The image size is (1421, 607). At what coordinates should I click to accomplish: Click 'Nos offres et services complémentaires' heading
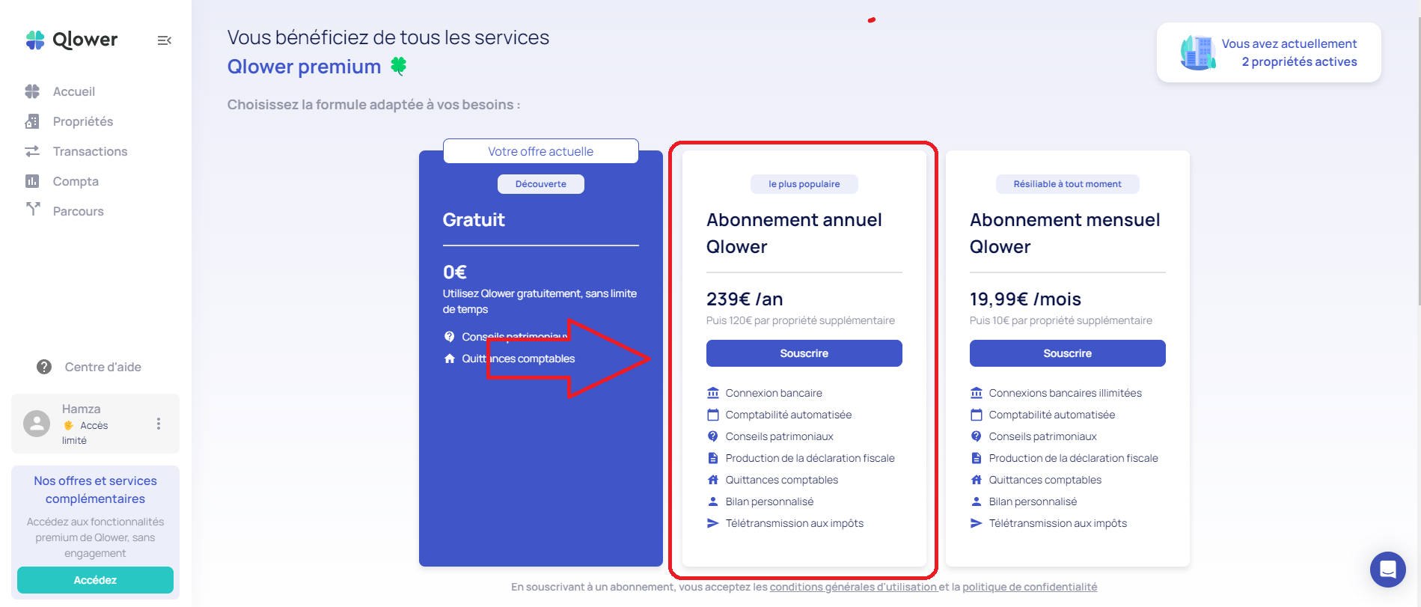pos(95,489)
